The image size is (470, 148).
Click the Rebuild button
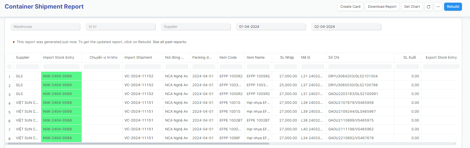[x=453, y=7]
